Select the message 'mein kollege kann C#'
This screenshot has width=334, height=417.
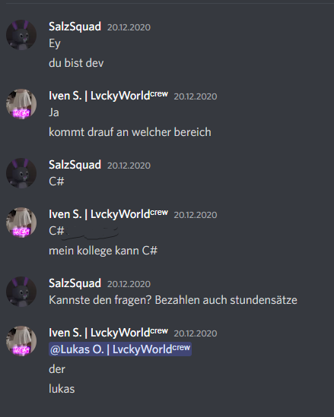pyautogui.click(x=103, y=251)
